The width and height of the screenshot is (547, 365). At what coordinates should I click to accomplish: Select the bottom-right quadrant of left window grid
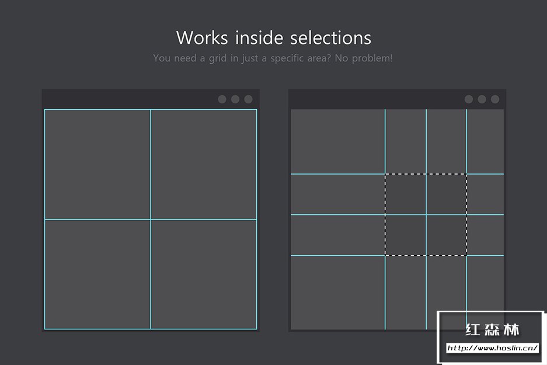[204, 274]
